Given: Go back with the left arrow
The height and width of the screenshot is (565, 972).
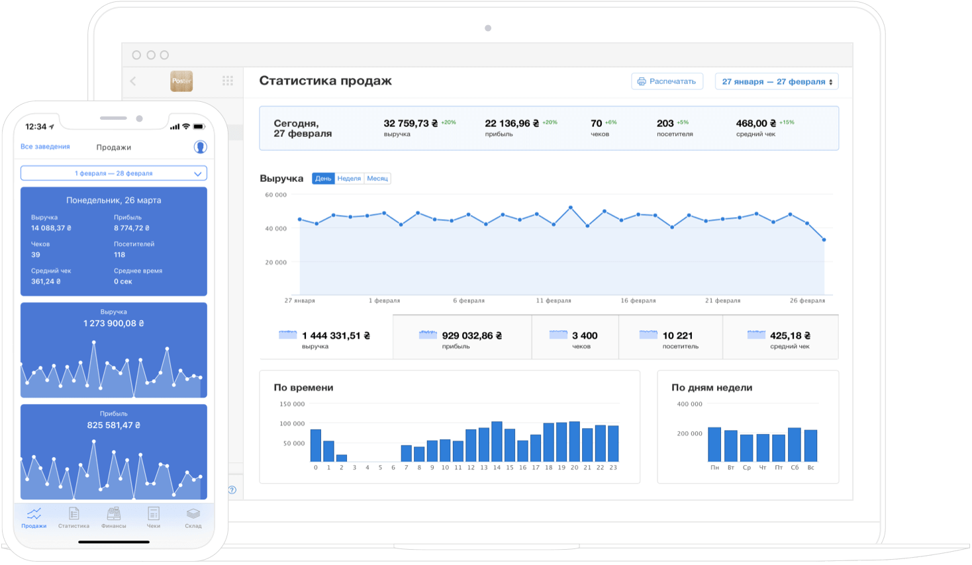Looking at the screenshot, I should click(x=133, y=81).
